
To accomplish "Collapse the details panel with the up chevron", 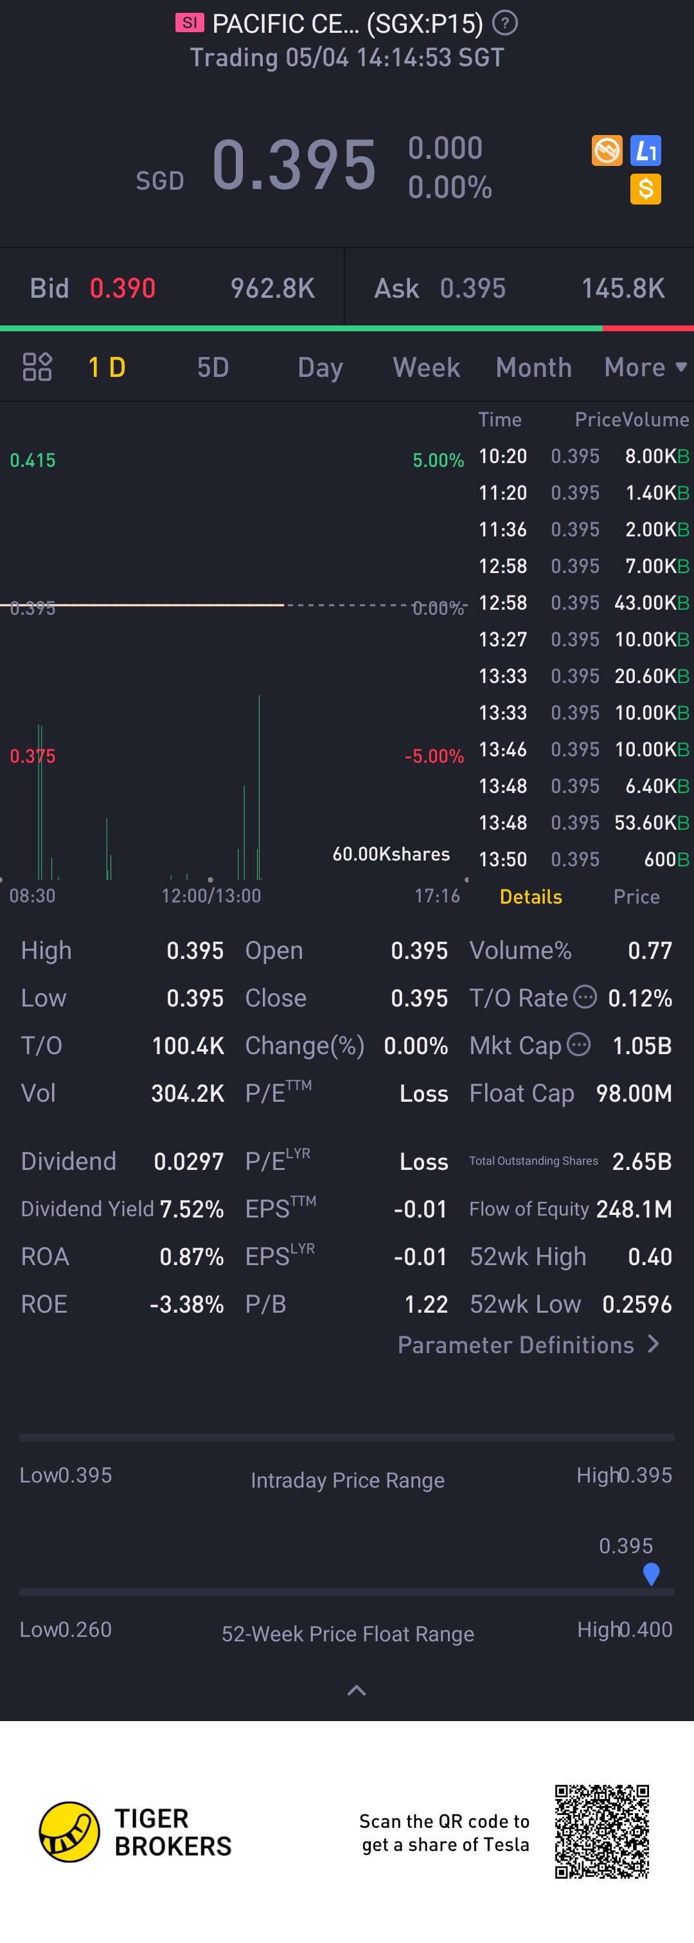I will [357, 1690].
